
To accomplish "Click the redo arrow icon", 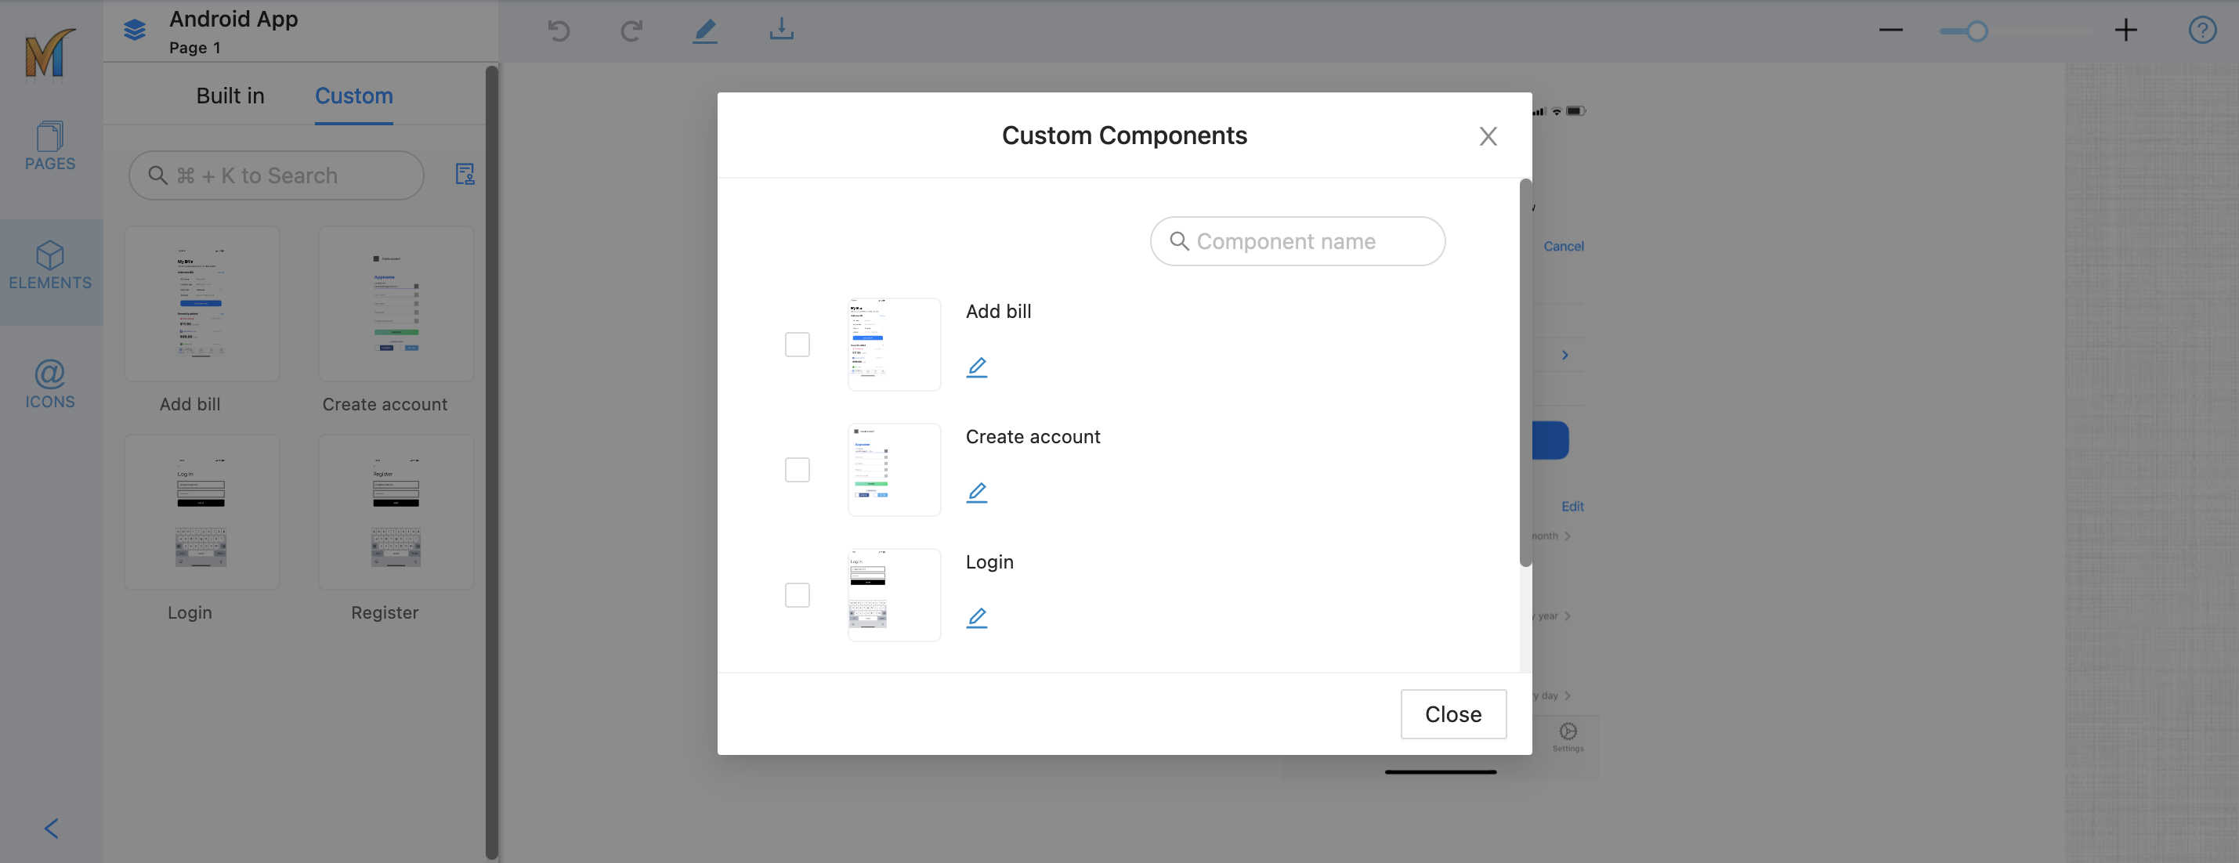I will coord(631,31).
